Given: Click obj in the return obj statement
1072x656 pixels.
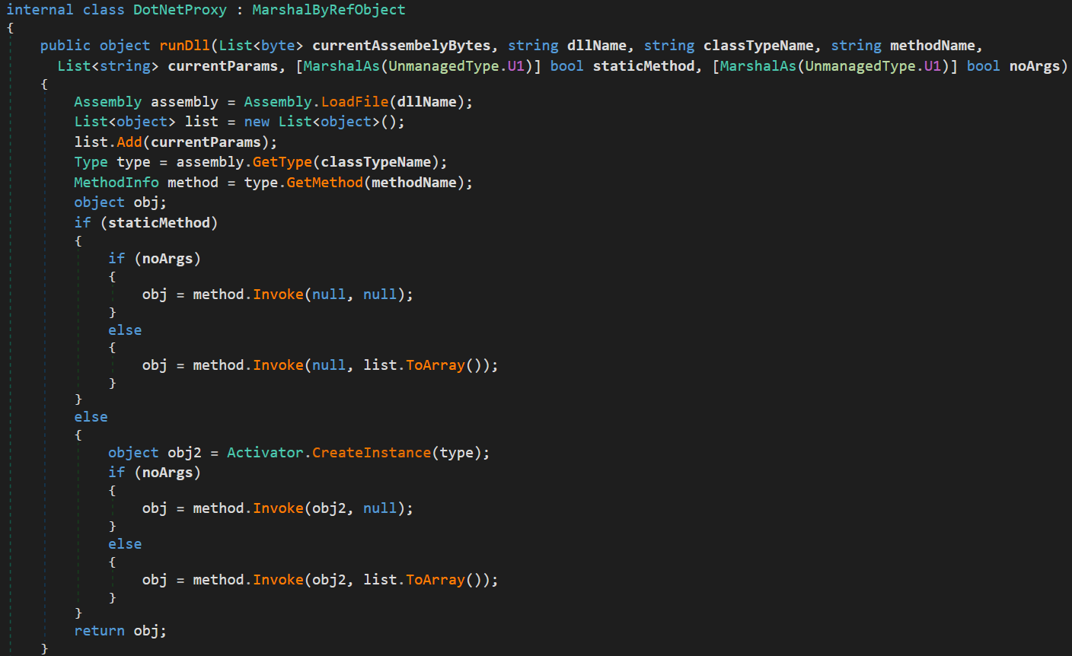Looking at the screenshot, I should [x=146, y=631].
